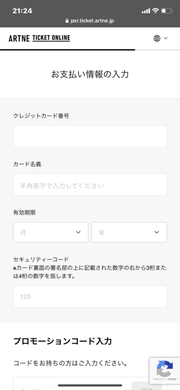Viewport: 180px width, 390px height.
Task: Open the 月 expiry month dropdown
Action: pos(51,233)
